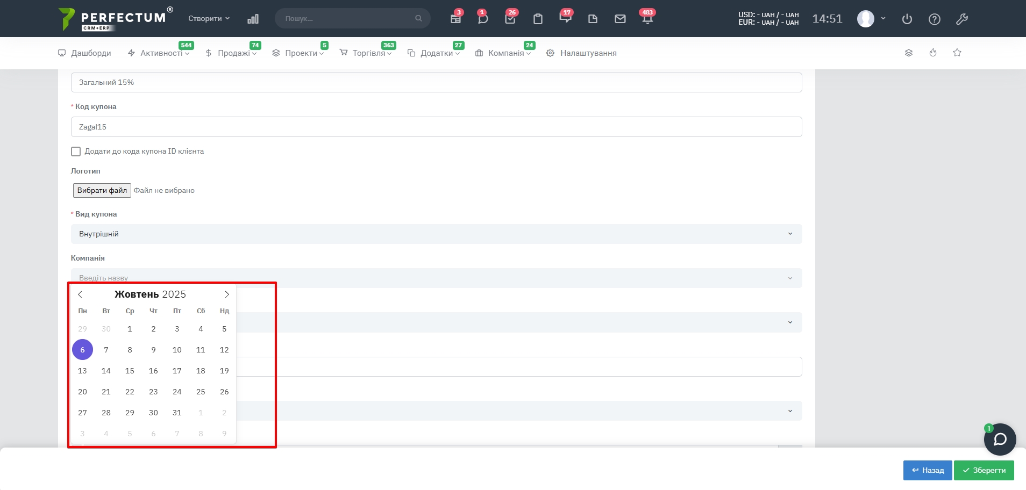Click the favorites star icon

click(957, 53)
